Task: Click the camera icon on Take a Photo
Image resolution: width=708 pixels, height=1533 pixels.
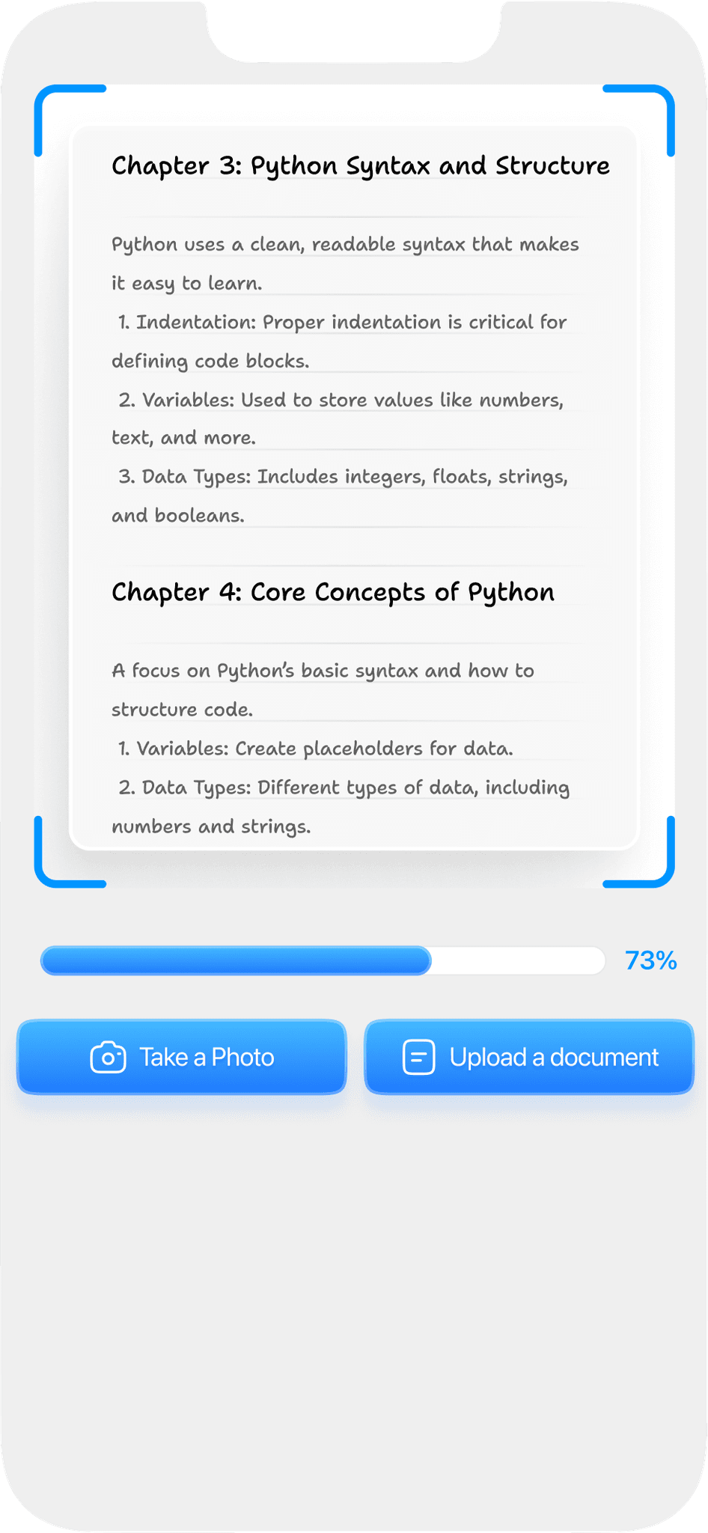Action: click(108, 1057)
